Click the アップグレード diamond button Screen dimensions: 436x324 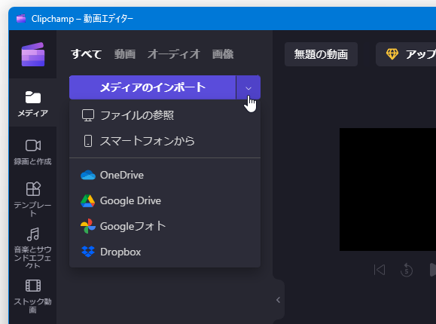click(x=406, y=54)
